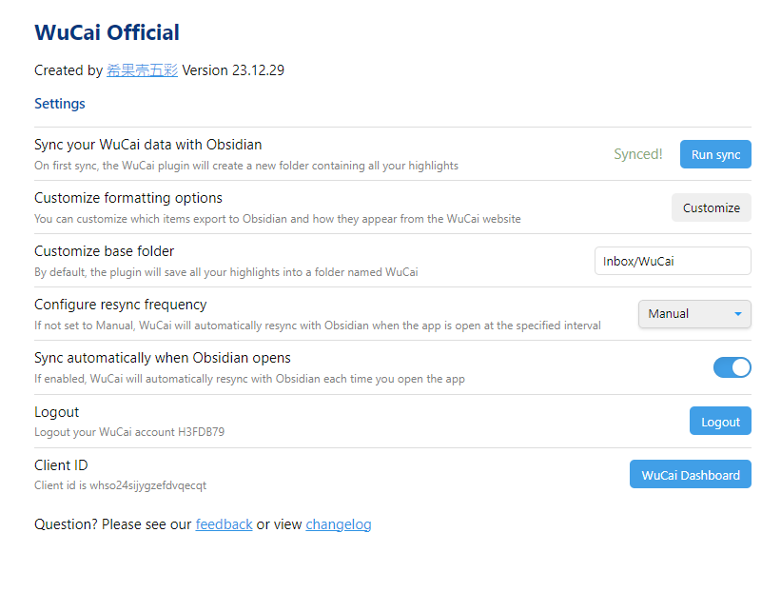Click the client id whso24sijygzefdvqecqt text
Image resolution: width=781 pixels, height=592 pixels.
pos(120,485)
